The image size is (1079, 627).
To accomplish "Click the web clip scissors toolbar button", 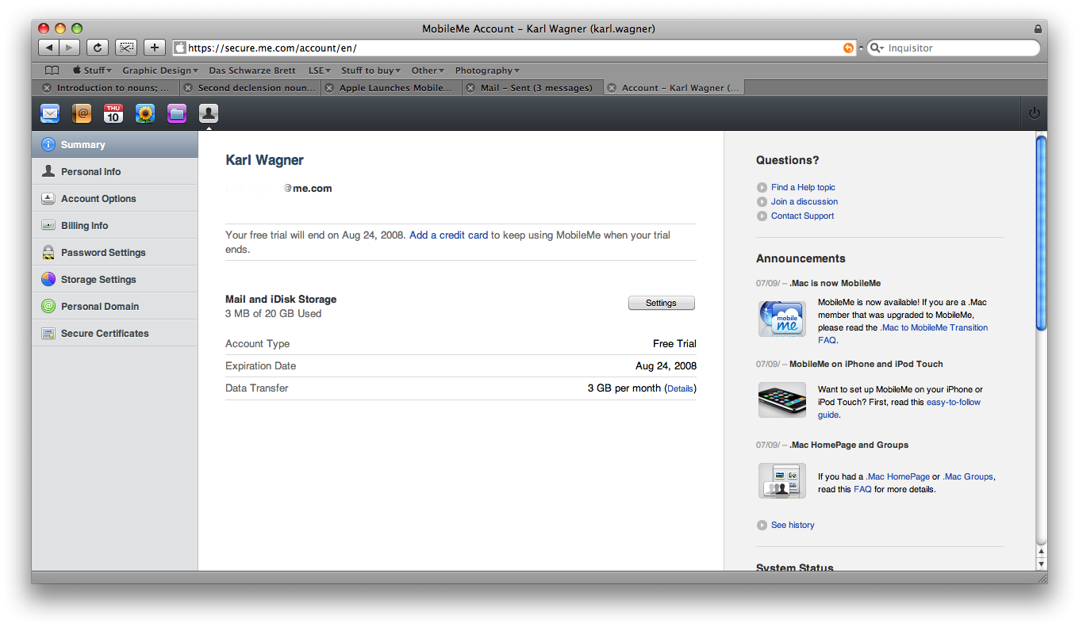I will point(126,48).
